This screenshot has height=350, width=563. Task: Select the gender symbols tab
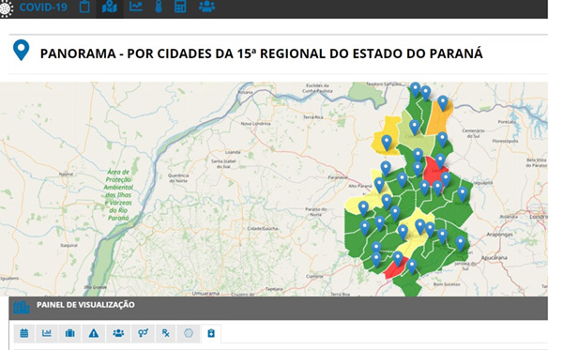143,333
